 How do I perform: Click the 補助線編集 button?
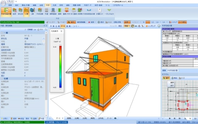(81, 22)
